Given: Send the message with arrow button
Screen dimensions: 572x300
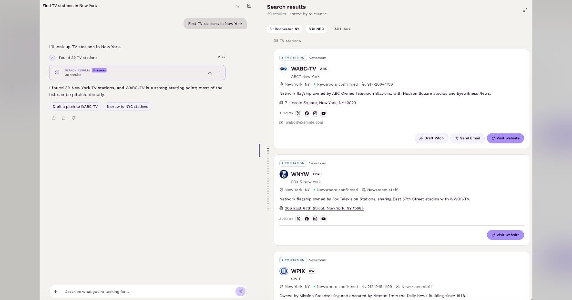Looking at the screenshot, I should [241, 291].
